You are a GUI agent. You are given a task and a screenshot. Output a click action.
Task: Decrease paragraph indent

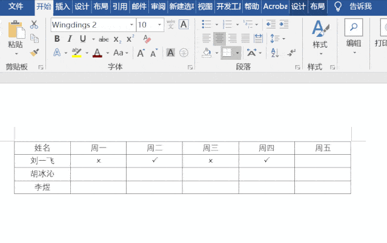pos(271,24)
